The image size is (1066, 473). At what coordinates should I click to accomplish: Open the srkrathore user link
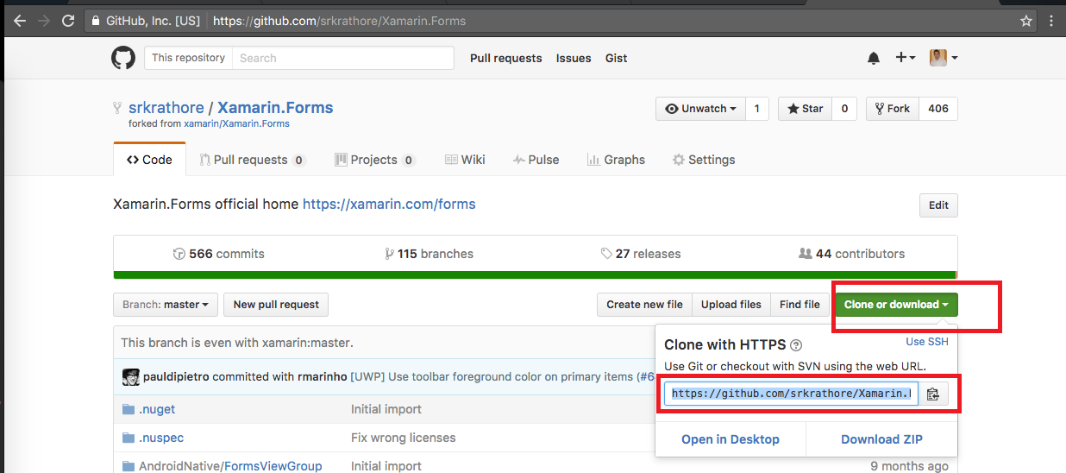click(166, 108)
